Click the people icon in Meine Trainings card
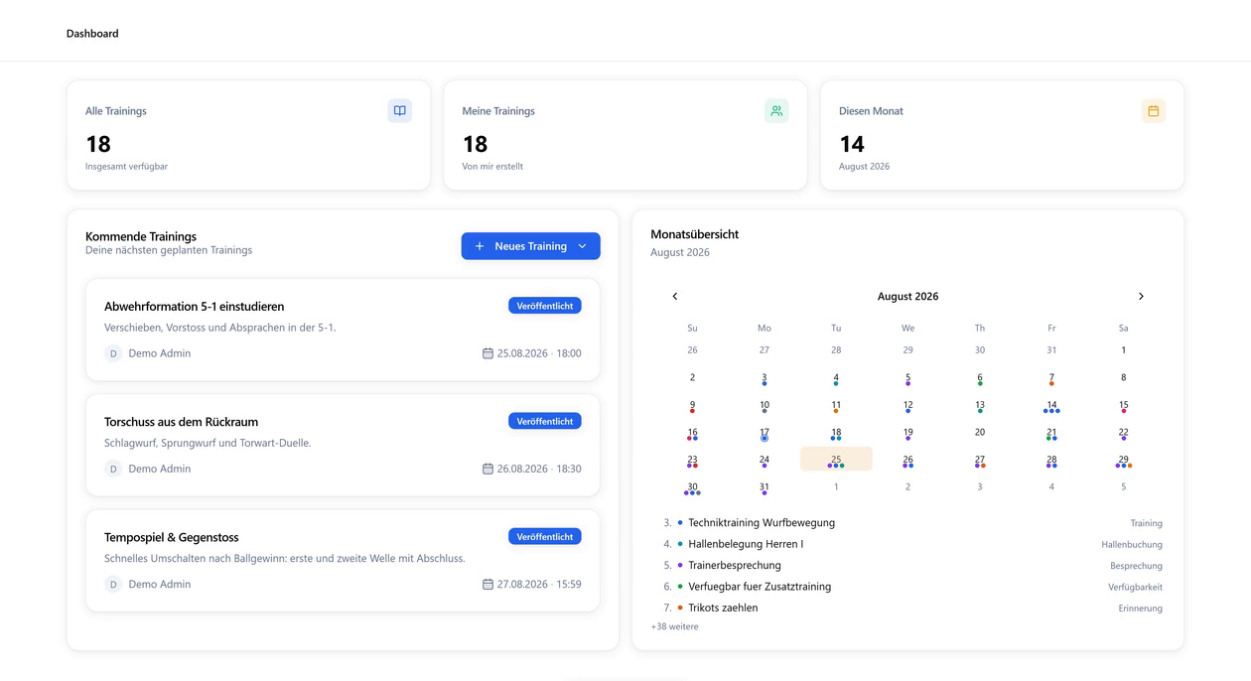Viewport: 1251px width, 681px height. pos(776,111)
